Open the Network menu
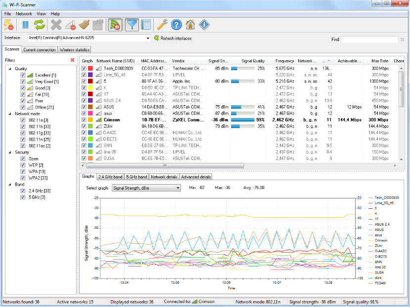The image size is (410, 307). (24, 14)
